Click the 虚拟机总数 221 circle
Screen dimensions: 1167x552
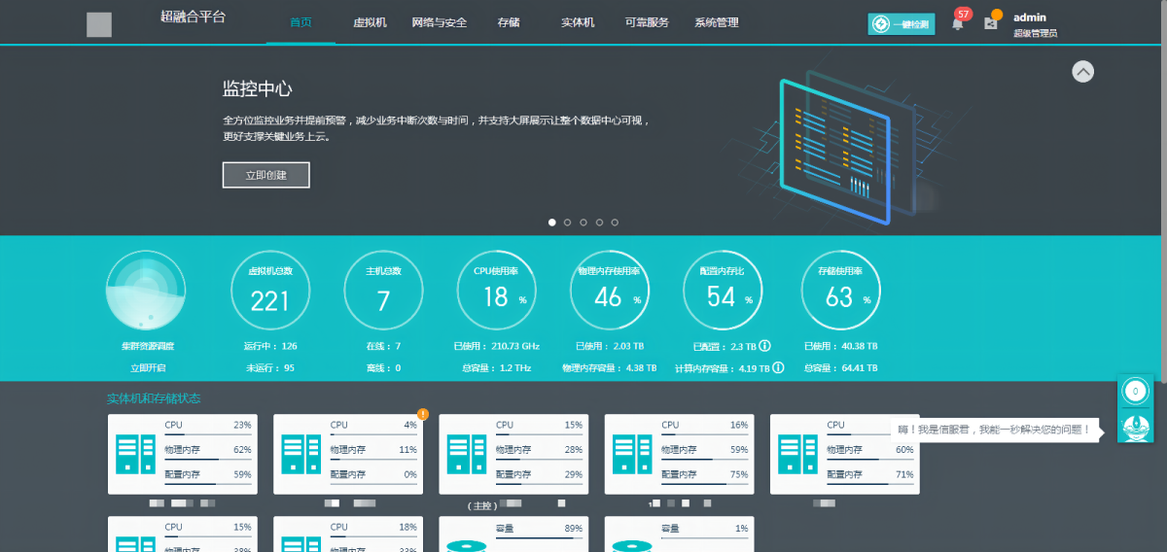(x=270, y=291)
